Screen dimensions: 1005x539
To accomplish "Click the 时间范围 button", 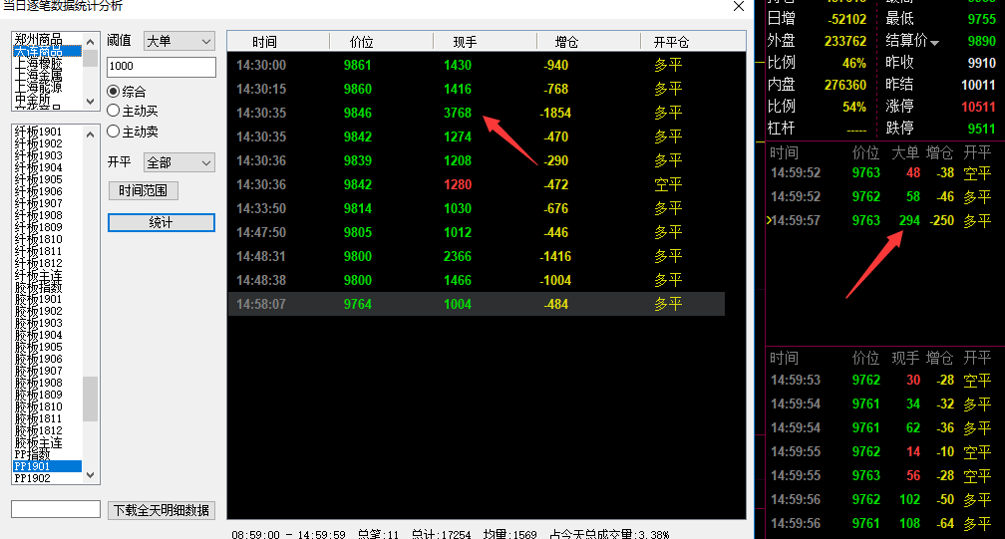I will 143,190.
